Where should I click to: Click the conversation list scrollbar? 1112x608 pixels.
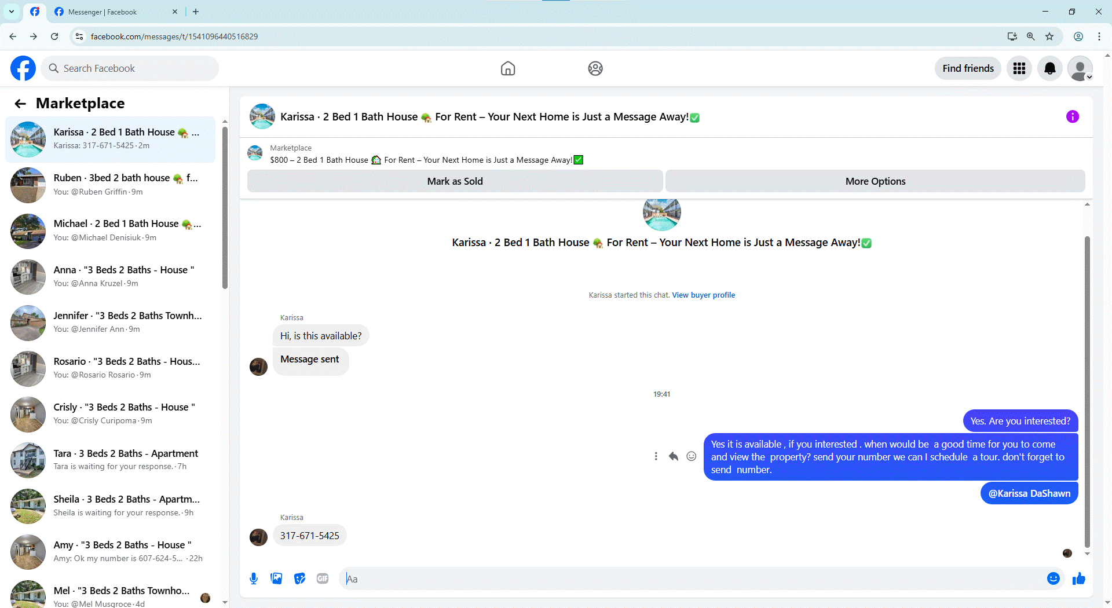225,208
